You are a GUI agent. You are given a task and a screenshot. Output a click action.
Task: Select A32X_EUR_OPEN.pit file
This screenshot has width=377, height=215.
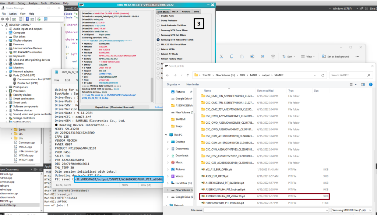264,176
